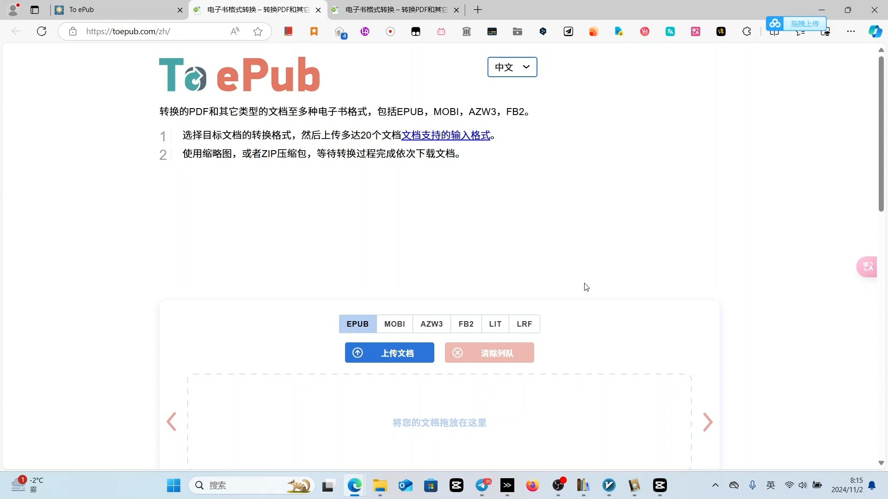
Task: Click the 英 input method indicator
Action: [x=771, y=485]
